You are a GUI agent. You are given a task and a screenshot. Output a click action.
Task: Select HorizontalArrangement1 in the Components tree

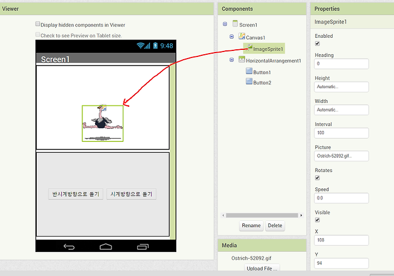[273, 61]
